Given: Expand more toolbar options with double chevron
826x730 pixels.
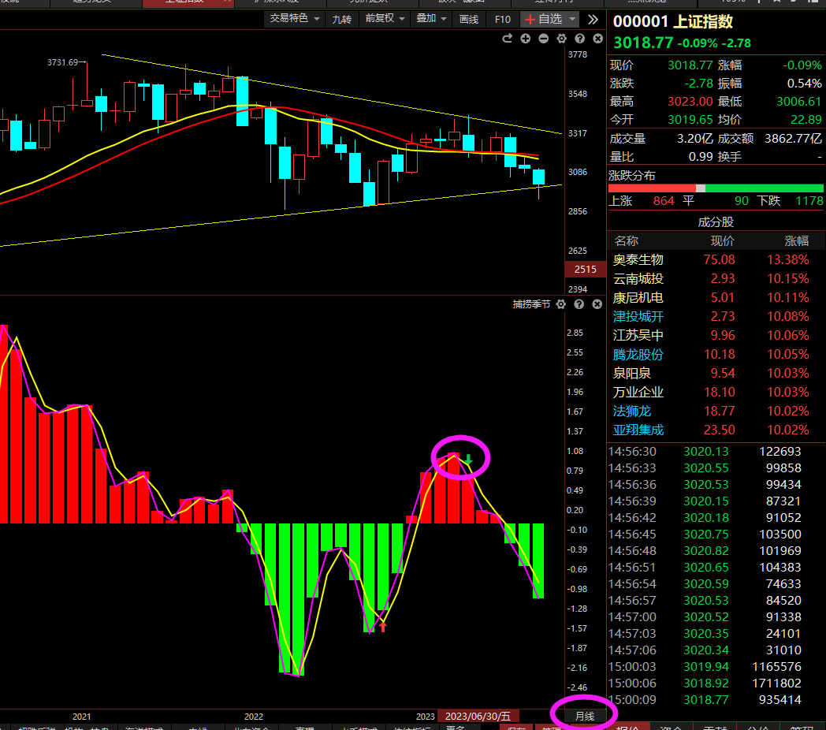Looking at the screenshot, I should pyautogui.click(x=593, y=20).
